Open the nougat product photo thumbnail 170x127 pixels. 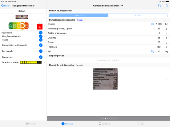pyautogui.click(x=22, y=17)
